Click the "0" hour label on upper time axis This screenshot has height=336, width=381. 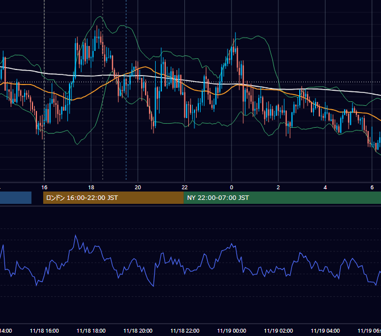coord(231,188)
